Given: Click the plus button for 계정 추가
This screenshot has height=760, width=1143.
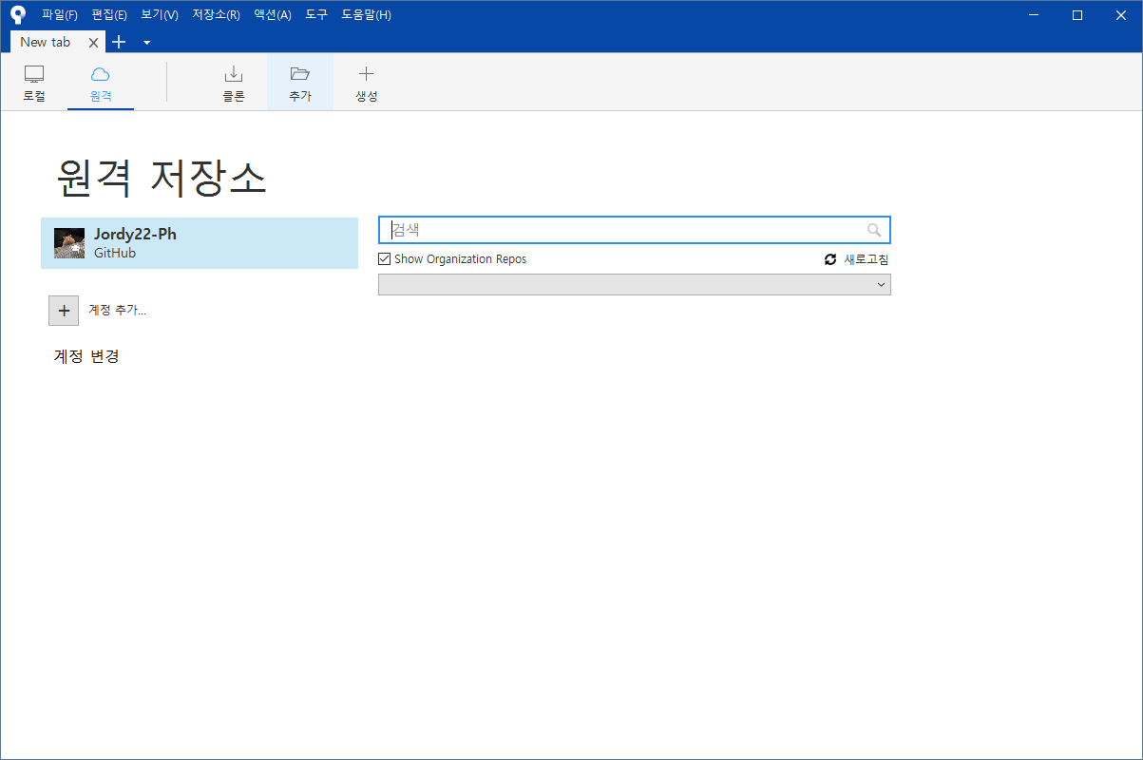Looking at the screenshot, I should (x=64, y=311).
